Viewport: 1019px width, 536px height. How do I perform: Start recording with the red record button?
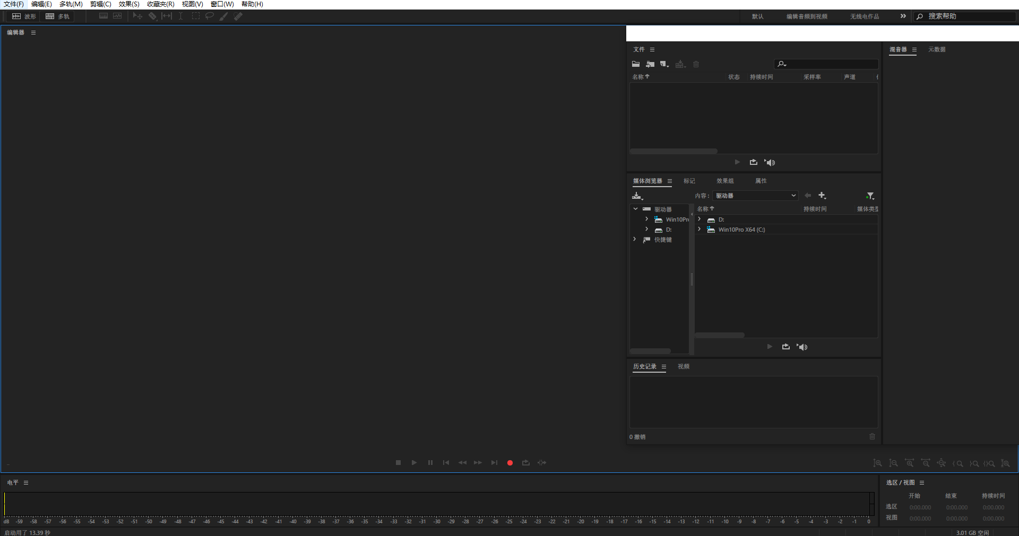(510, 463)
